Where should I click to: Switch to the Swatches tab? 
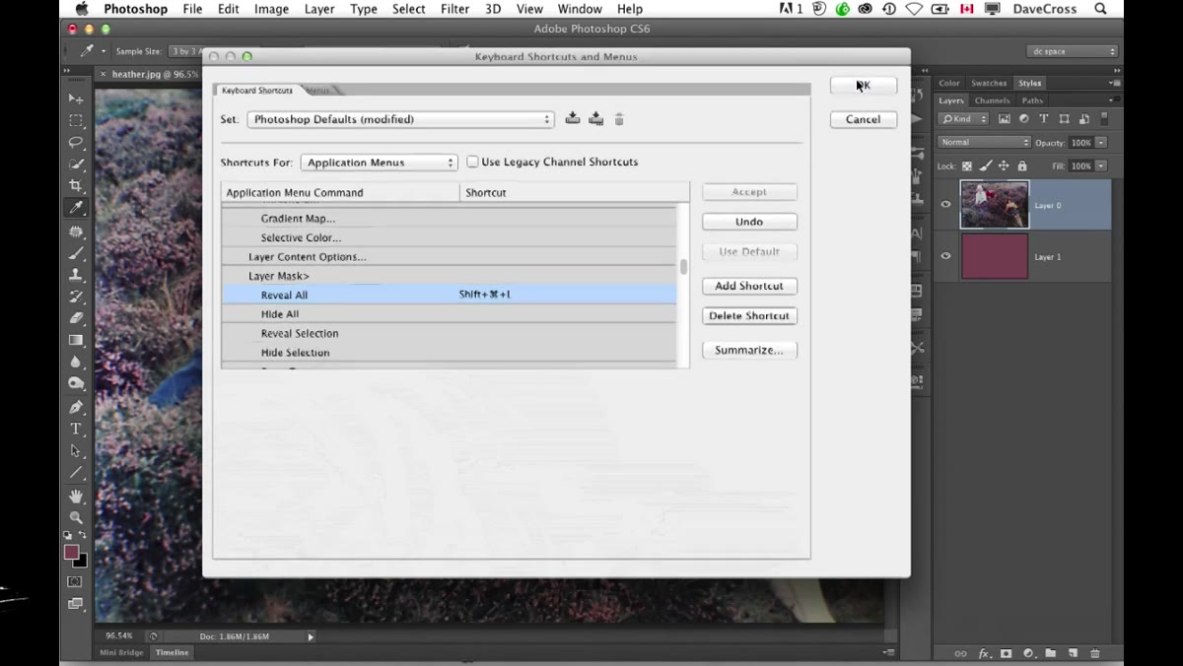[x=989, y=83]
